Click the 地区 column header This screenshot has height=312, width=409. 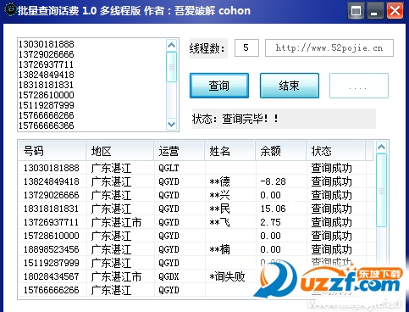120,151
